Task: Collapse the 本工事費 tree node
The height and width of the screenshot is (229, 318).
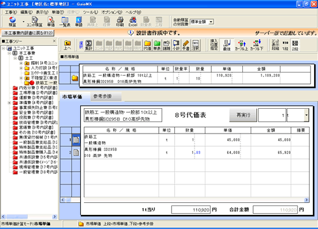Action: tap(9, 53)
